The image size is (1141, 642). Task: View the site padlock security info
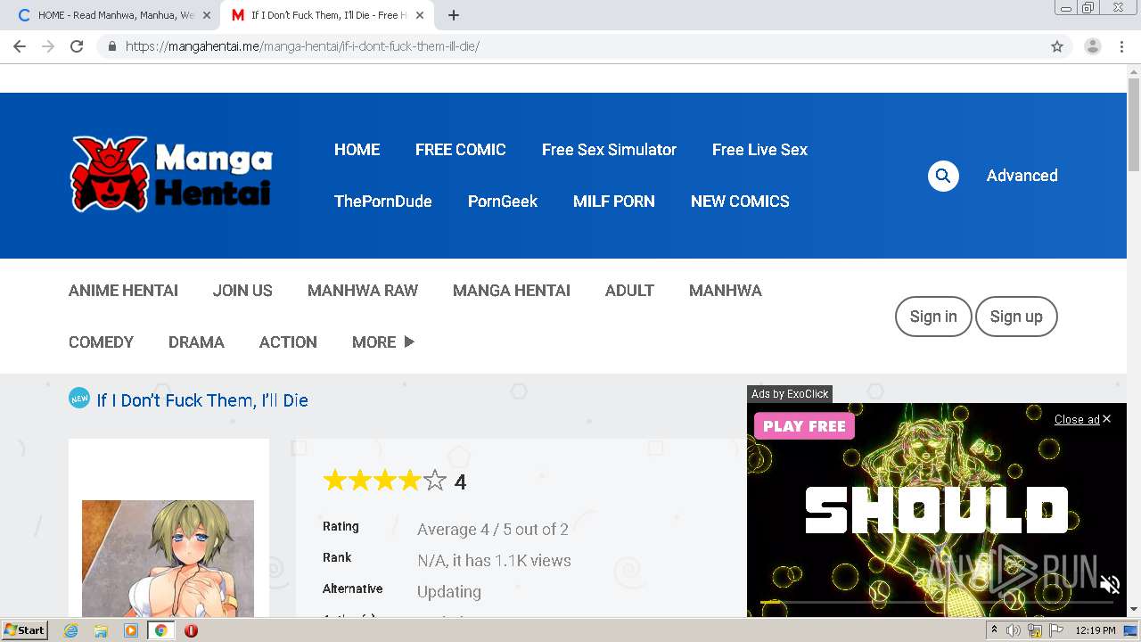tap(111, 46)
